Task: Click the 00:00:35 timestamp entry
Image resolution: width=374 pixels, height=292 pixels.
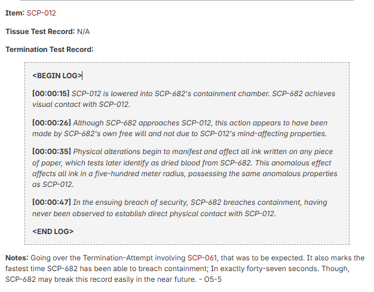Action: tap(51, 152)
